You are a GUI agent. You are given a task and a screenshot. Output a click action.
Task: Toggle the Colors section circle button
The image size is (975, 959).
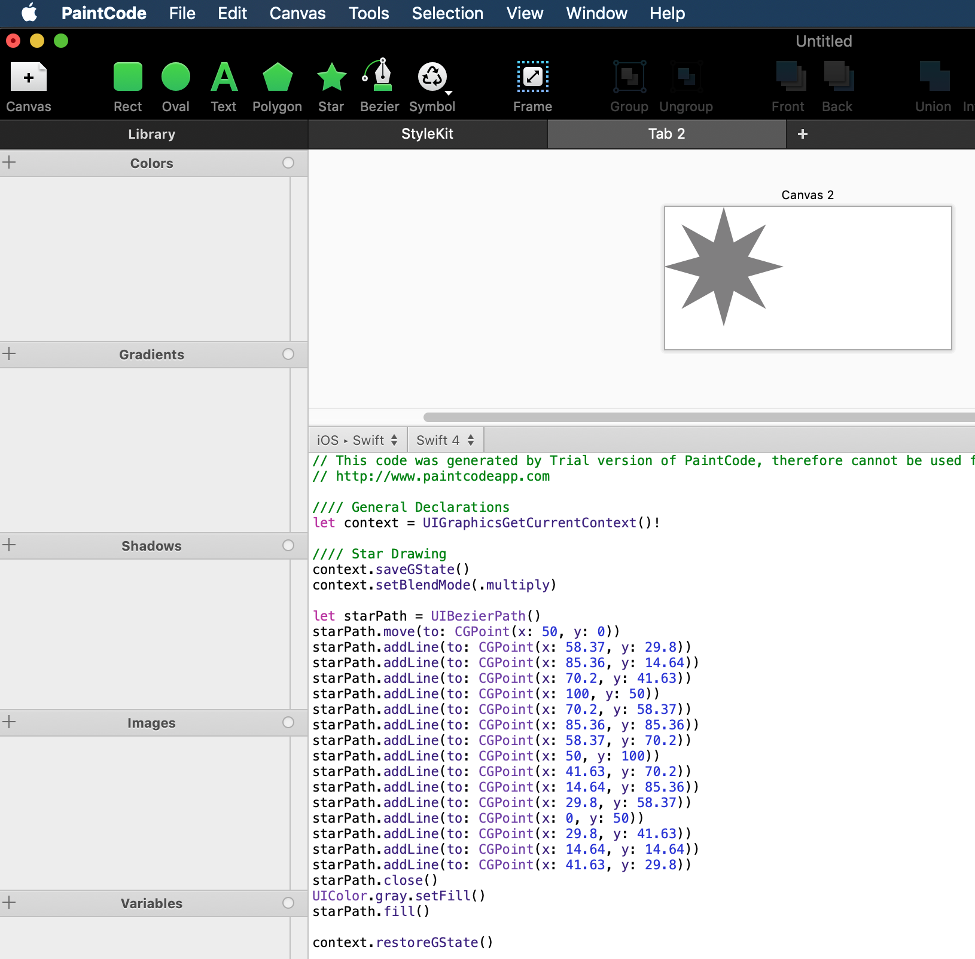point(288,163)
